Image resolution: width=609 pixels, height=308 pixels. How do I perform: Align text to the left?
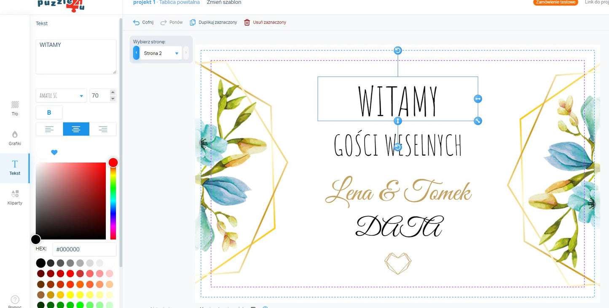[x=49, y=129]
